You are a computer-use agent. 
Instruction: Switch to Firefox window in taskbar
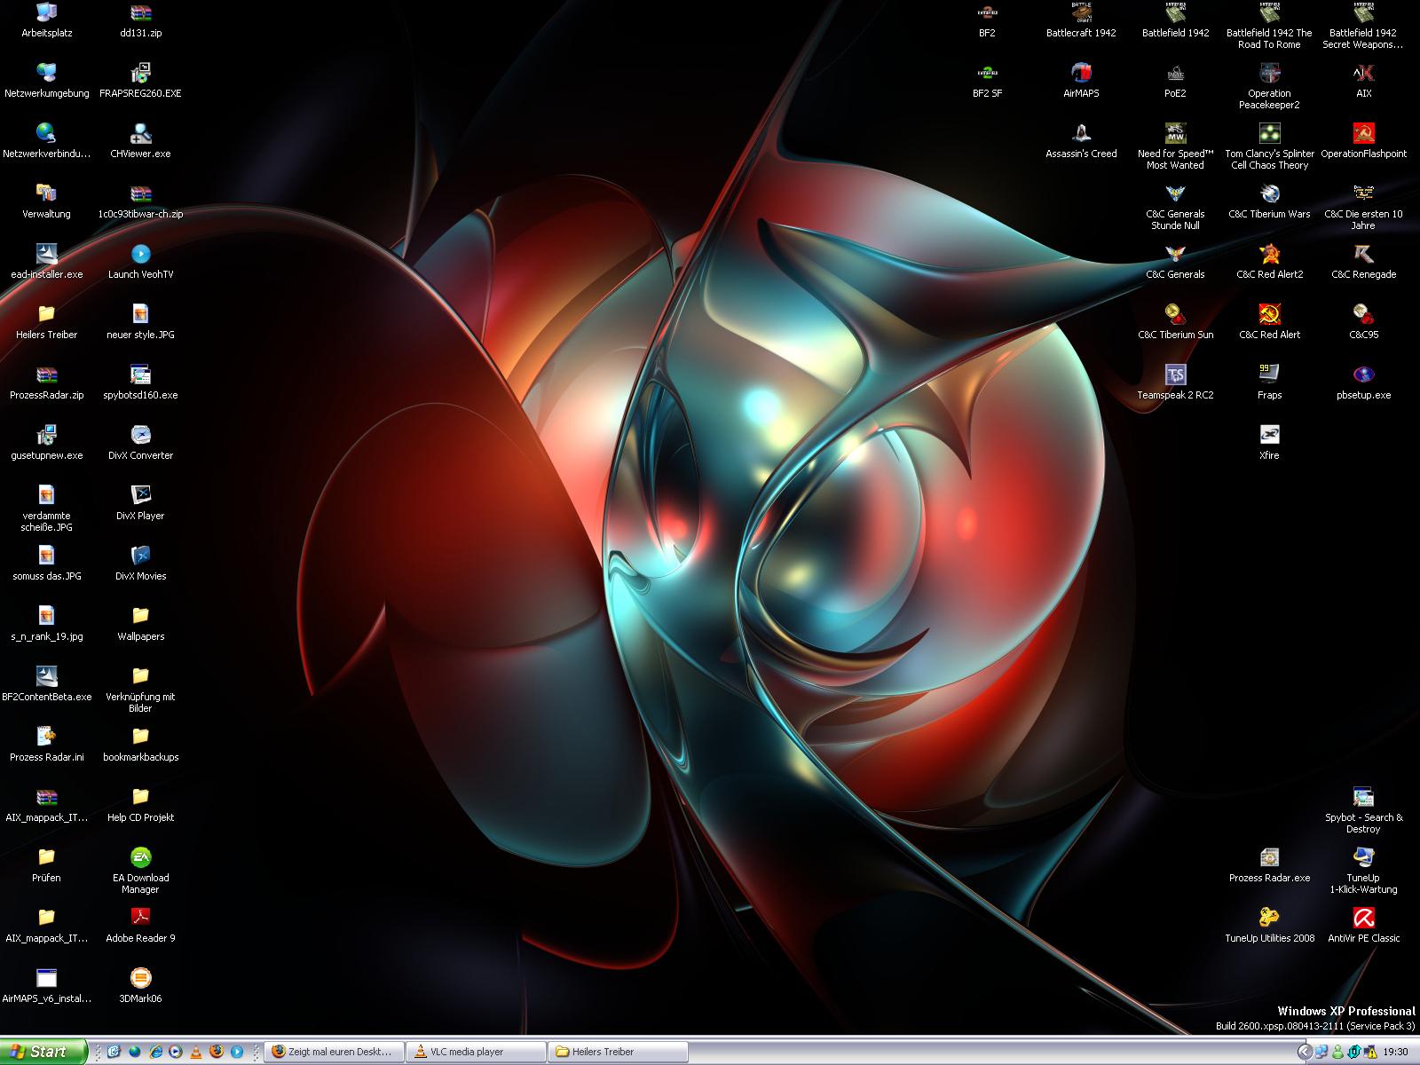point(335,1052)
